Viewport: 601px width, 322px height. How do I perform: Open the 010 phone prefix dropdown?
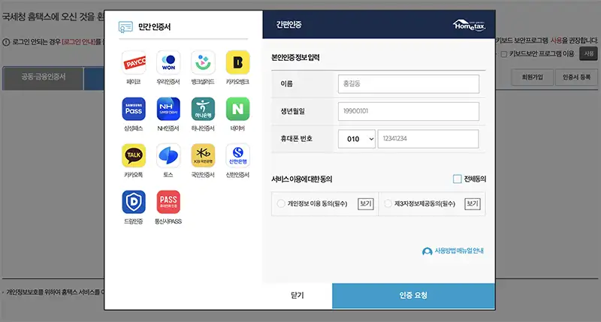[356, 139]
